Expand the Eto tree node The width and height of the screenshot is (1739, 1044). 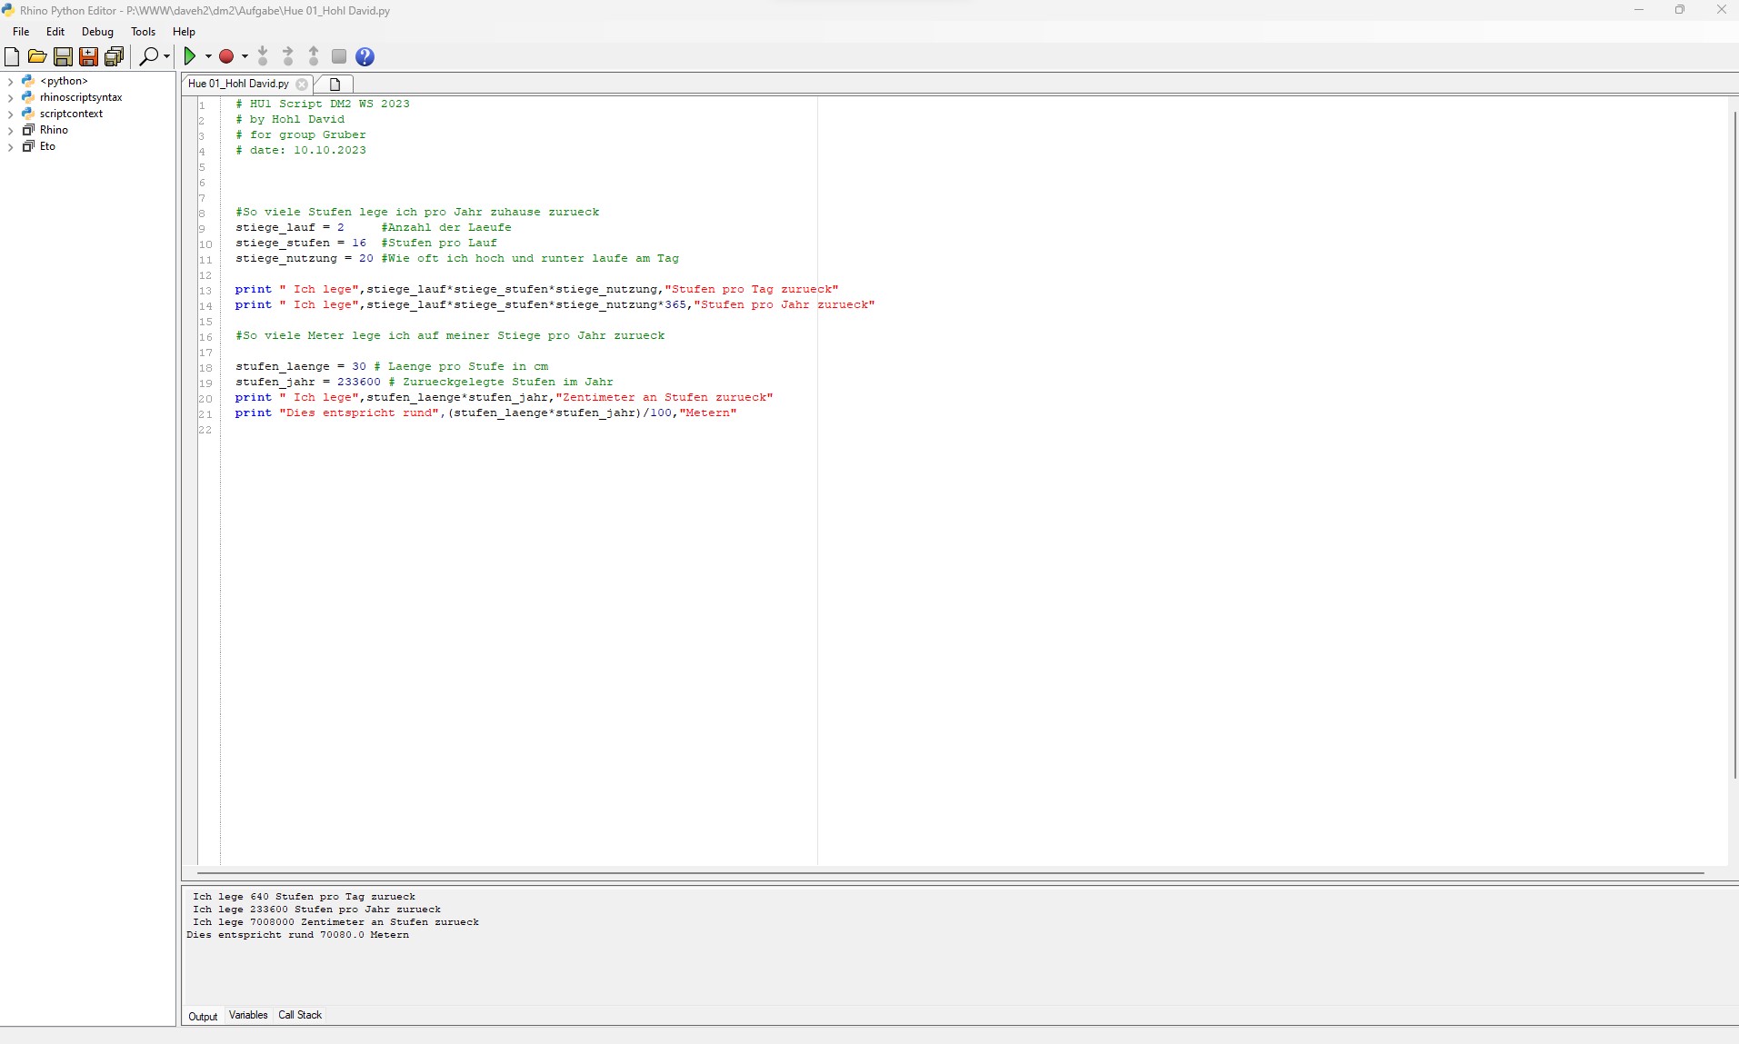(x=10, y=147)
